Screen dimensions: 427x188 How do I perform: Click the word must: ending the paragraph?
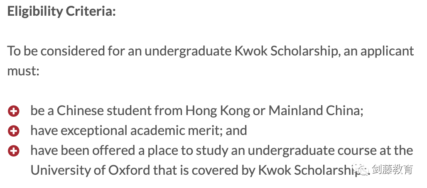23,71
